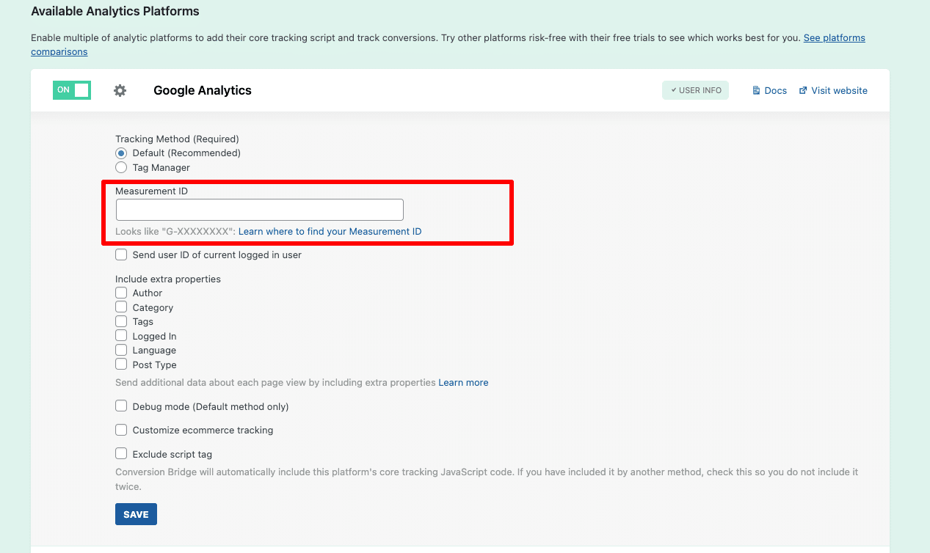Click the USER INFO badge

coord(695,90)
